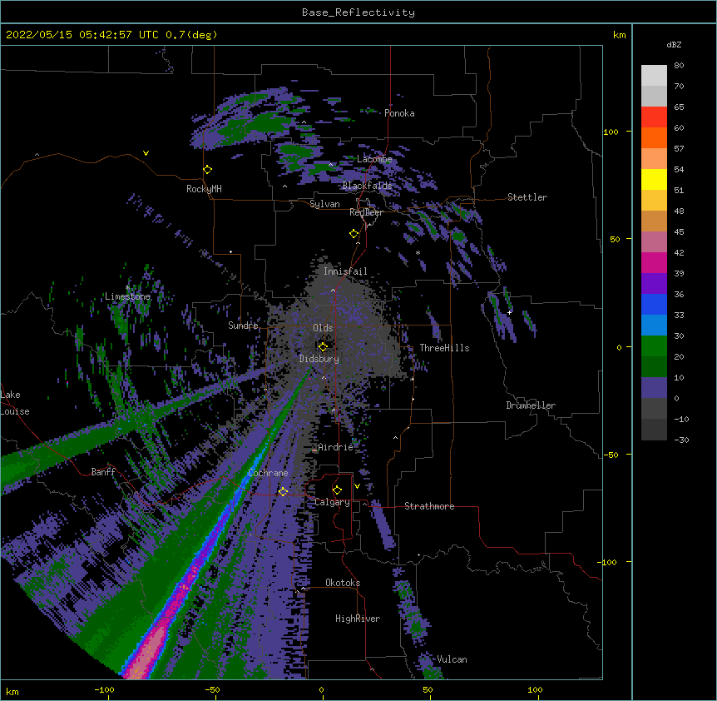Click the Drumheller label

click(531, 405)
